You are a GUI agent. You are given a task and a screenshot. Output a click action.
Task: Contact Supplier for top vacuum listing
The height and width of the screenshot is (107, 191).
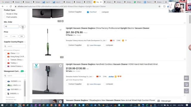click(x=75, y=12)
